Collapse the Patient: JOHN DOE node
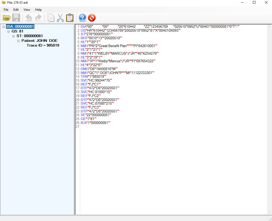Viewport: 272px width, 221px height. (19, 41)
